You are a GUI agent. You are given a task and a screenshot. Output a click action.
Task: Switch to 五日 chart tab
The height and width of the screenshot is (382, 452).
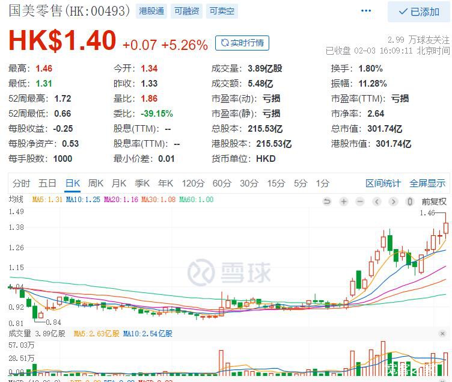[47, 183]
